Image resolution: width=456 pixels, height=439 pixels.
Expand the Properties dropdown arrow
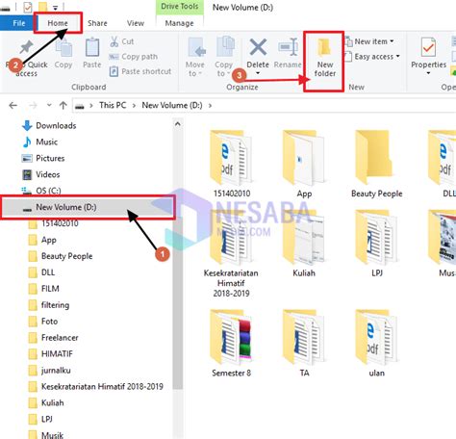pyautogui.click(x=428, y=73)
